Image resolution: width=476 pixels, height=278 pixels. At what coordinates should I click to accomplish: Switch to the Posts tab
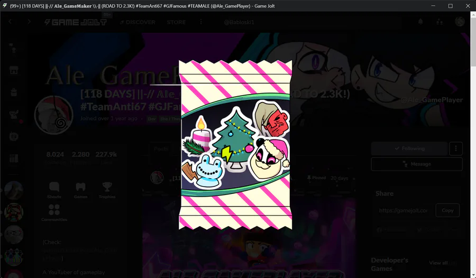tap(161, 149)
